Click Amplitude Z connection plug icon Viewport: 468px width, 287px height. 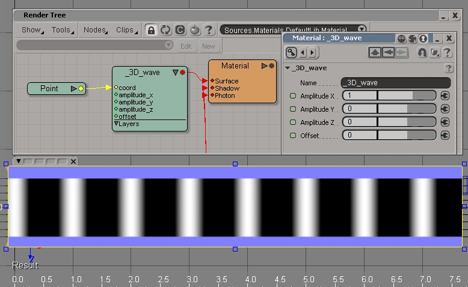445,122
